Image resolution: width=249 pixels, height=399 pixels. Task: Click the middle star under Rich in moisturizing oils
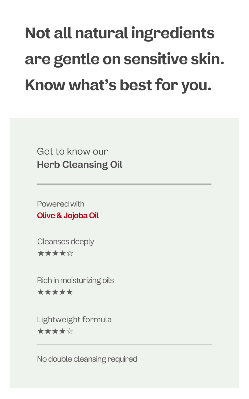pyautogui.click(x=55, y=292)
